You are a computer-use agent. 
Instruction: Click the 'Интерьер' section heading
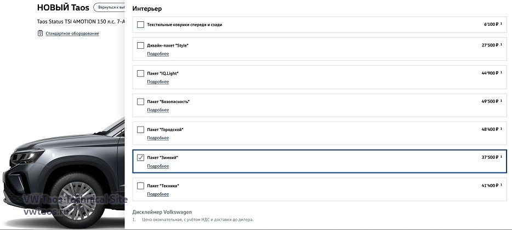coord(147,9)
